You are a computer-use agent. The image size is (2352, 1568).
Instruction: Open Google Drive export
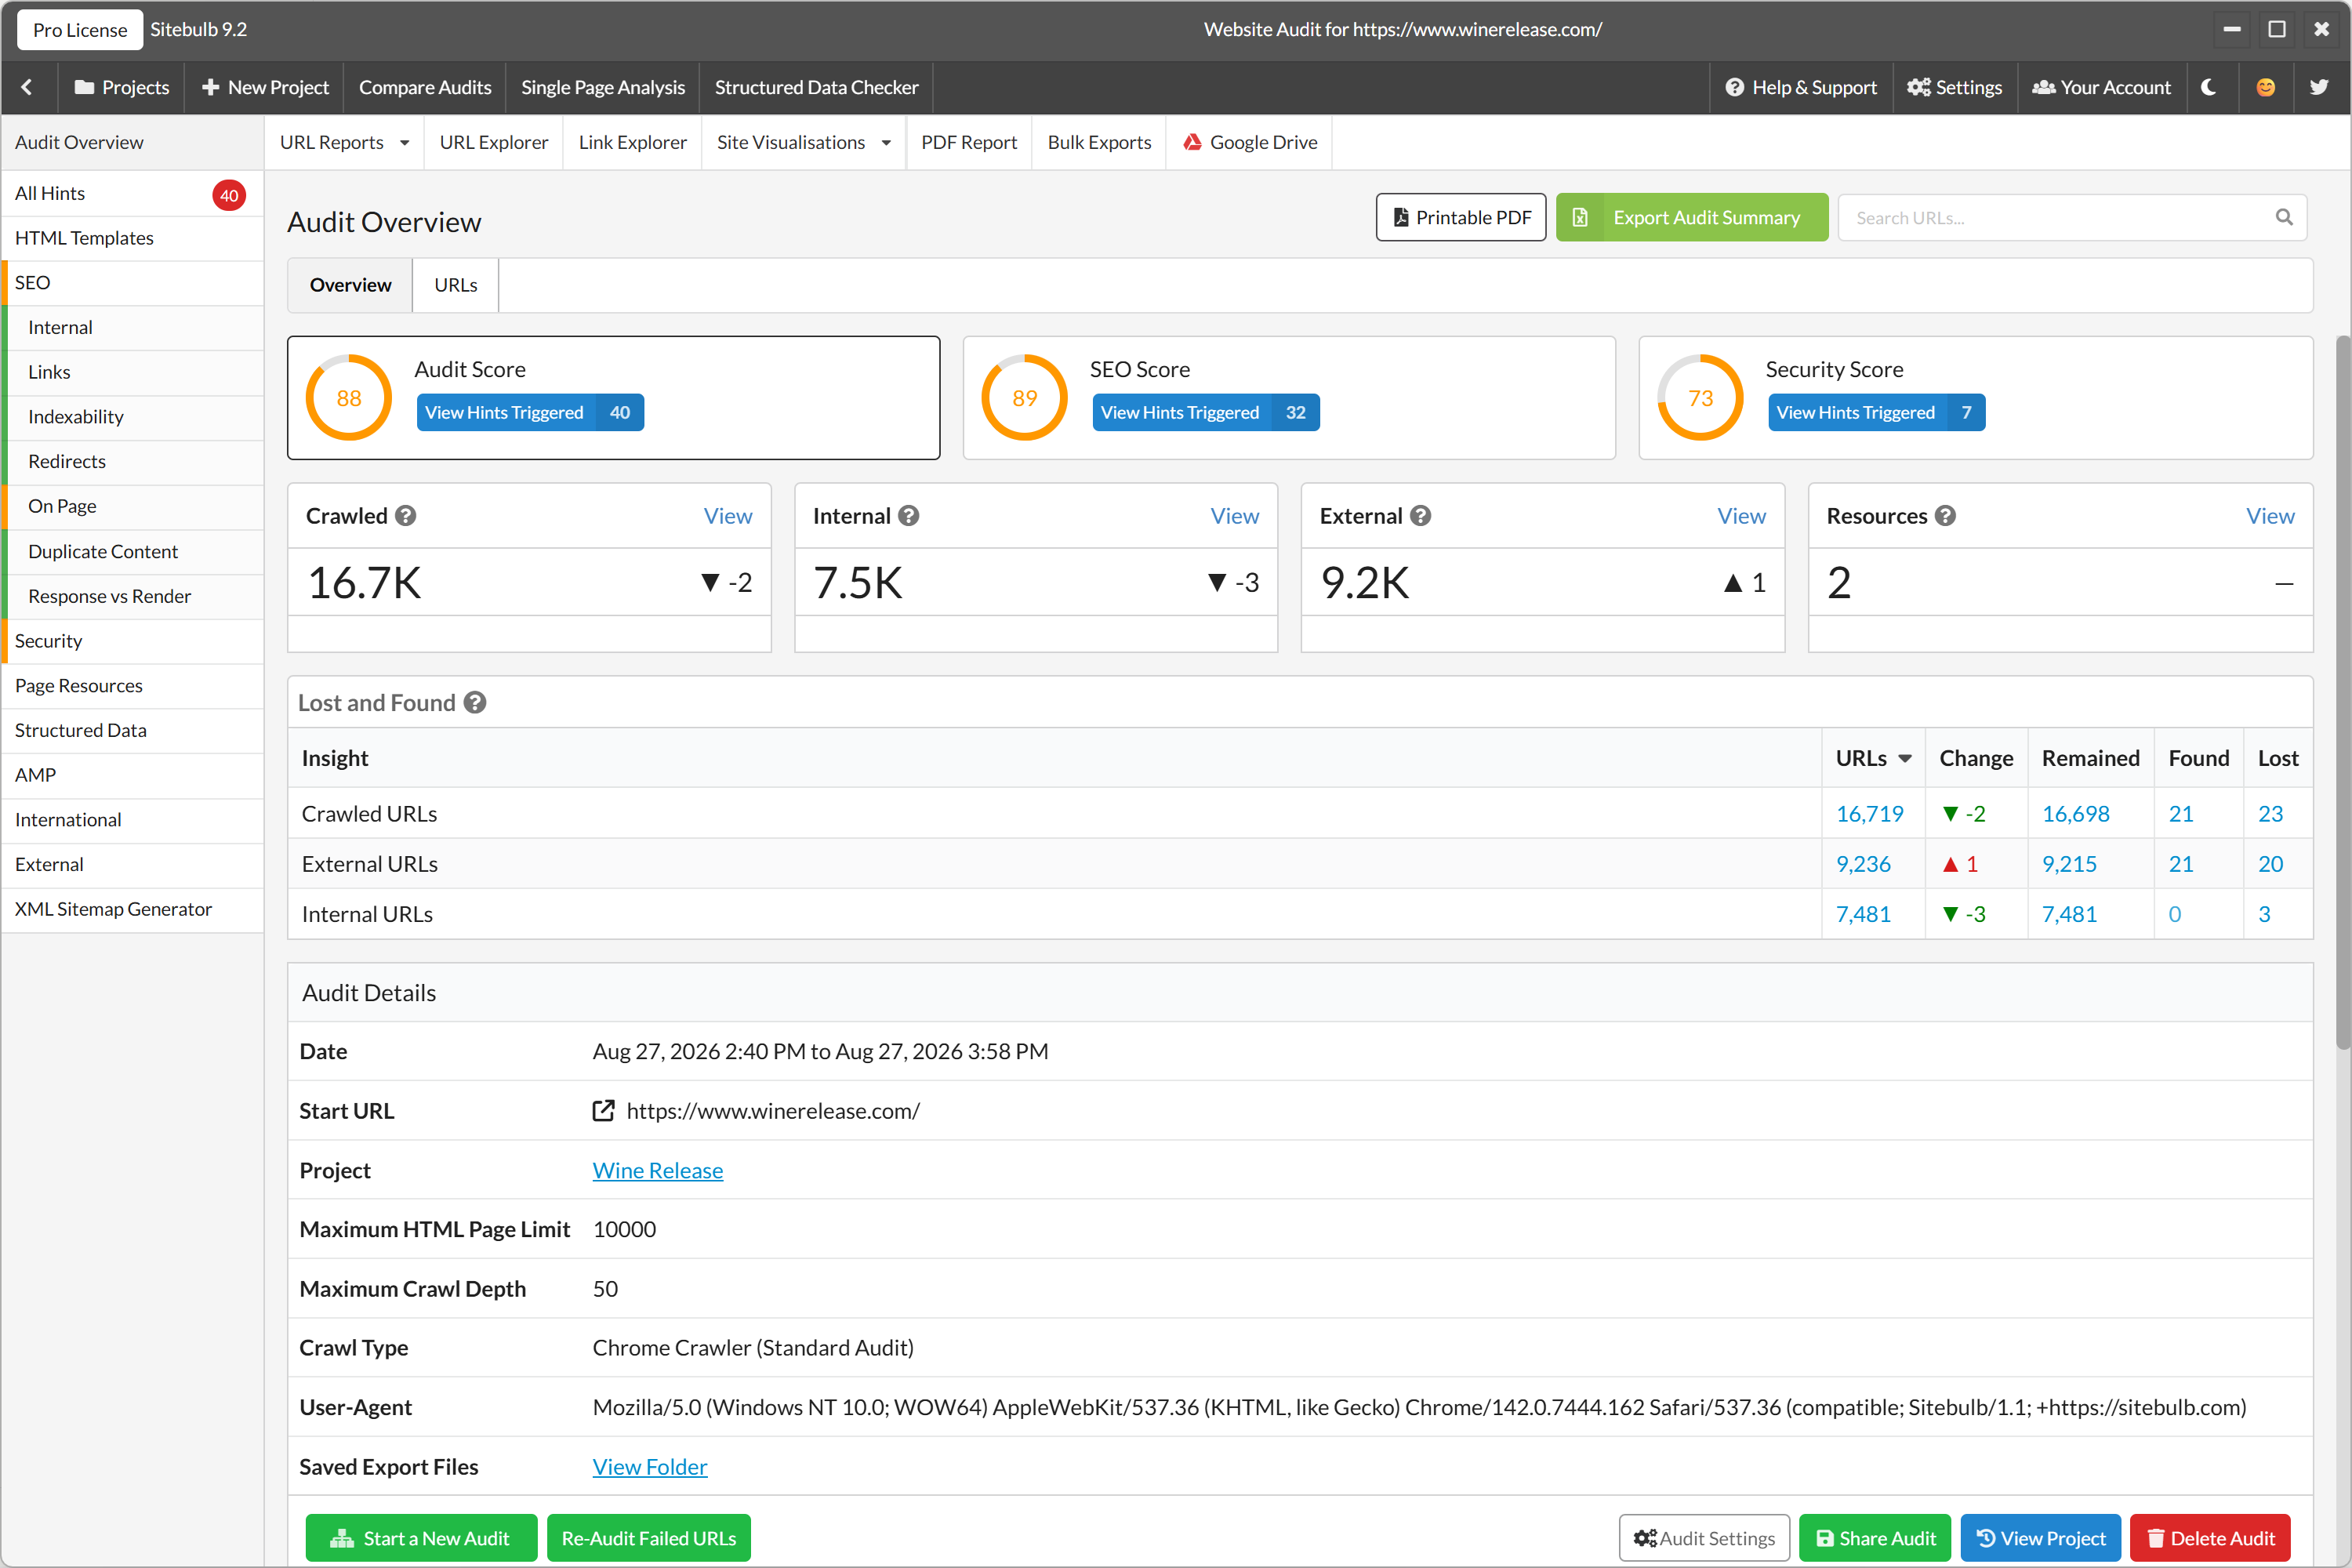(x=1250, y=142)
